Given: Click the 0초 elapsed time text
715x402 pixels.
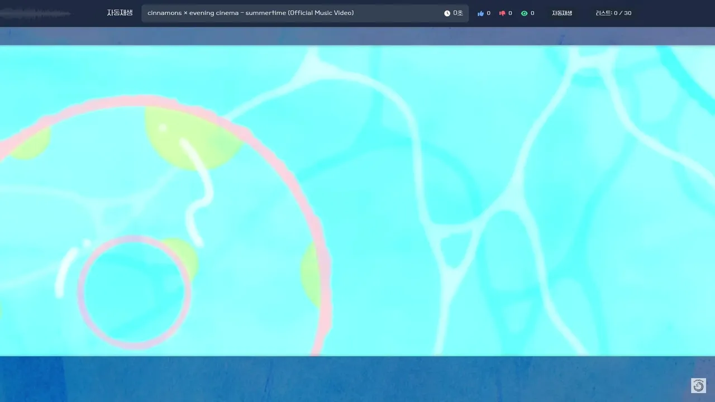Looking at the screenshot, I should coord(458,13).
